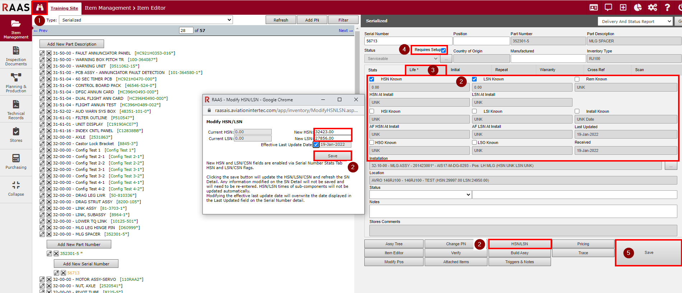Open the Serviceable status dropdown
Screen dimensions: 682x293
[402, 59]
